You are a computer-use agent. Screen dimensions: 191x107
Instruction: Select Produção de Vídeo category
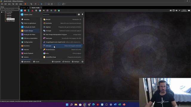(x=30, y=34)
